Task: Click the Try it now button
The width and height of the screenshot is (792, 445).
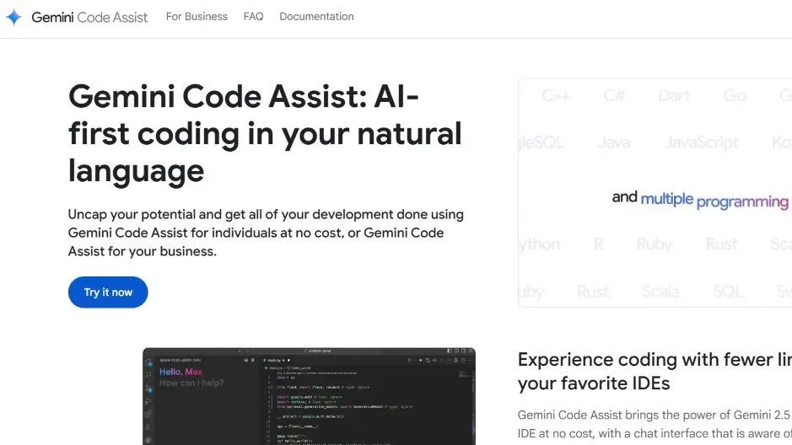Action: pyautogui.click(x=108, y=292)
